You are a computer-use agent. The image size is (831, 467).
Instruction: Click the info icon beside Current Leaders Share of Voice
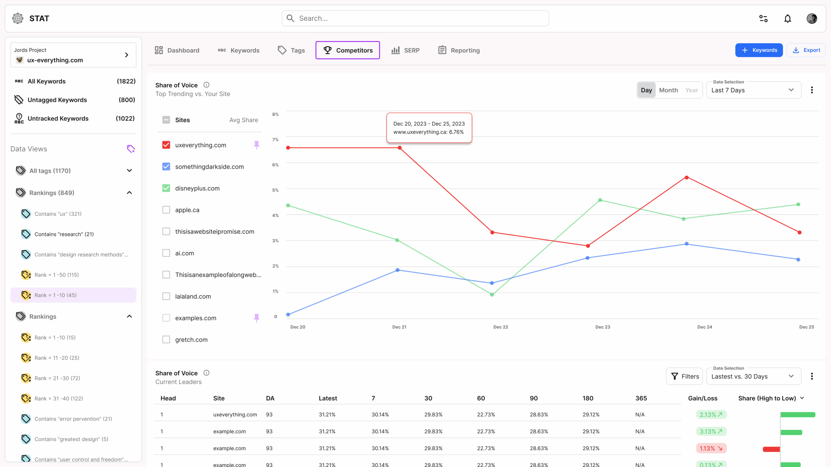(206, 373)
